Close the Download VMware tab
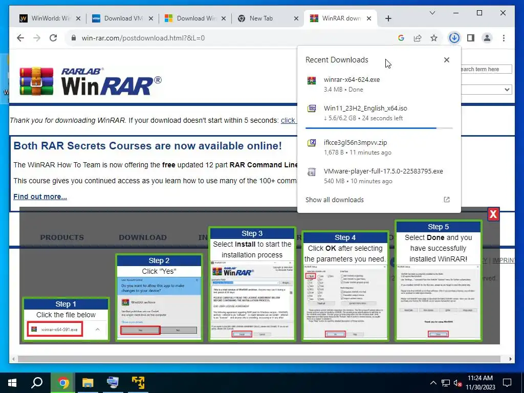The height and width of the screenshot is (393, 524). [151, 18]
